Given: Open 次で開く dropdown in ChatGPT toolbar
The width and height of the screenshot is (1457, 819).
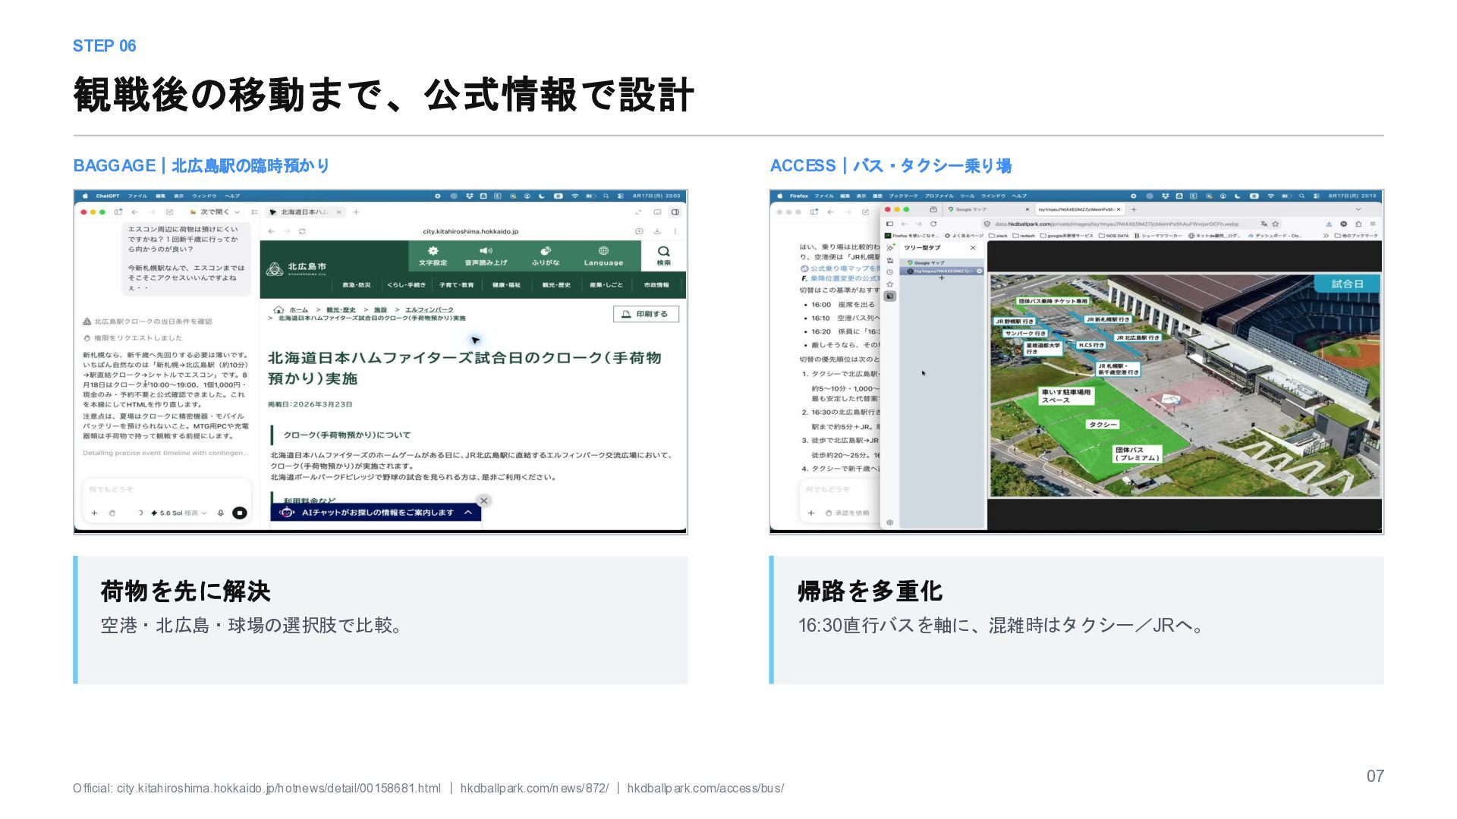Looking at the screenshot, I should coord(216,212).
